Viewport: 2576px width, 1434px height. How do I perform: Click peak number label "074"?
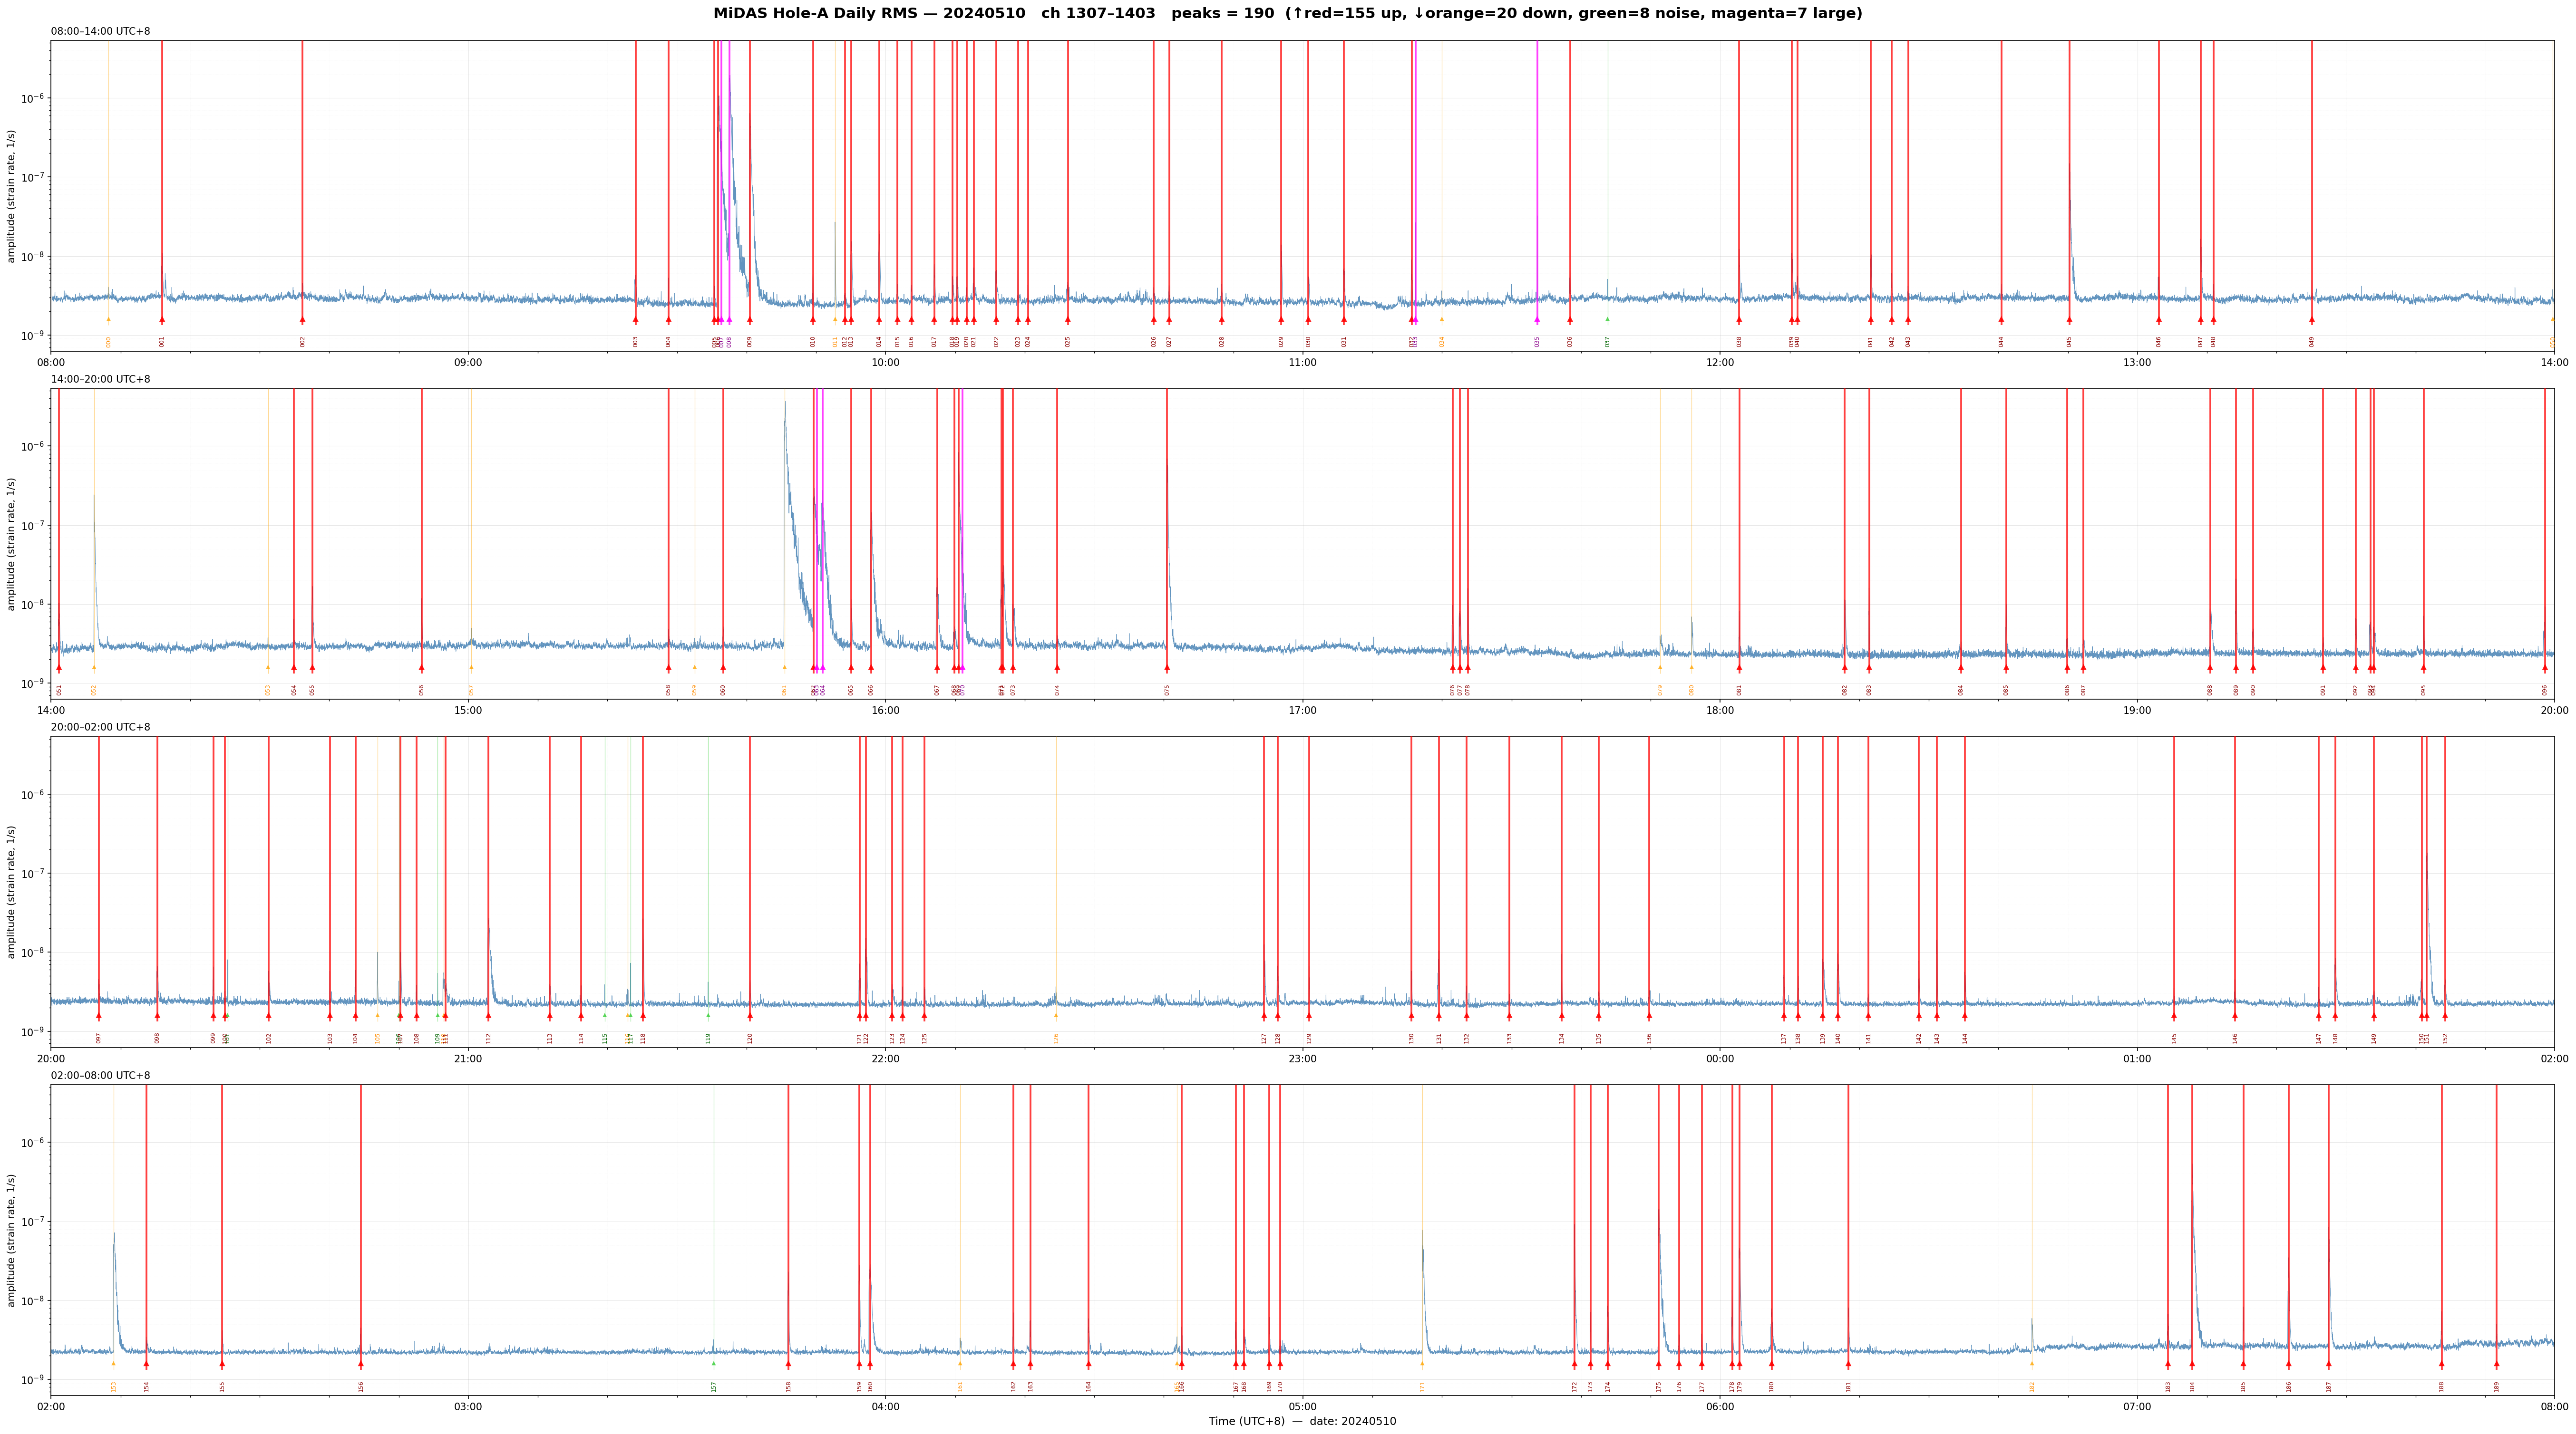point(1057,690)
